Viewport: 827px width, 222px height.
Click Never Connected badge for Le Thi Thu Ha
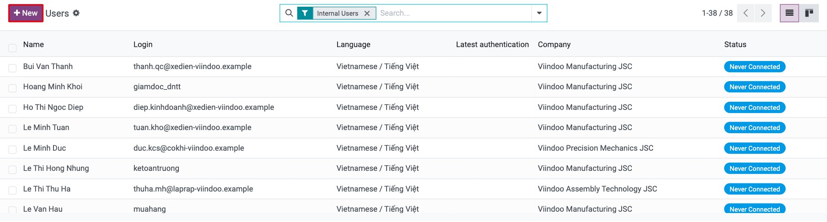click(x=755, y=189)
